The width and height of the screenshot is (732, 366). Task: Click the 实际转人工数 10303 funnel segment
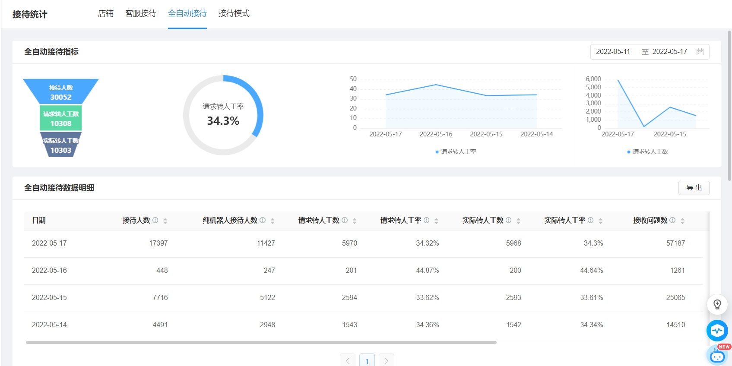(x=61, y=145)
